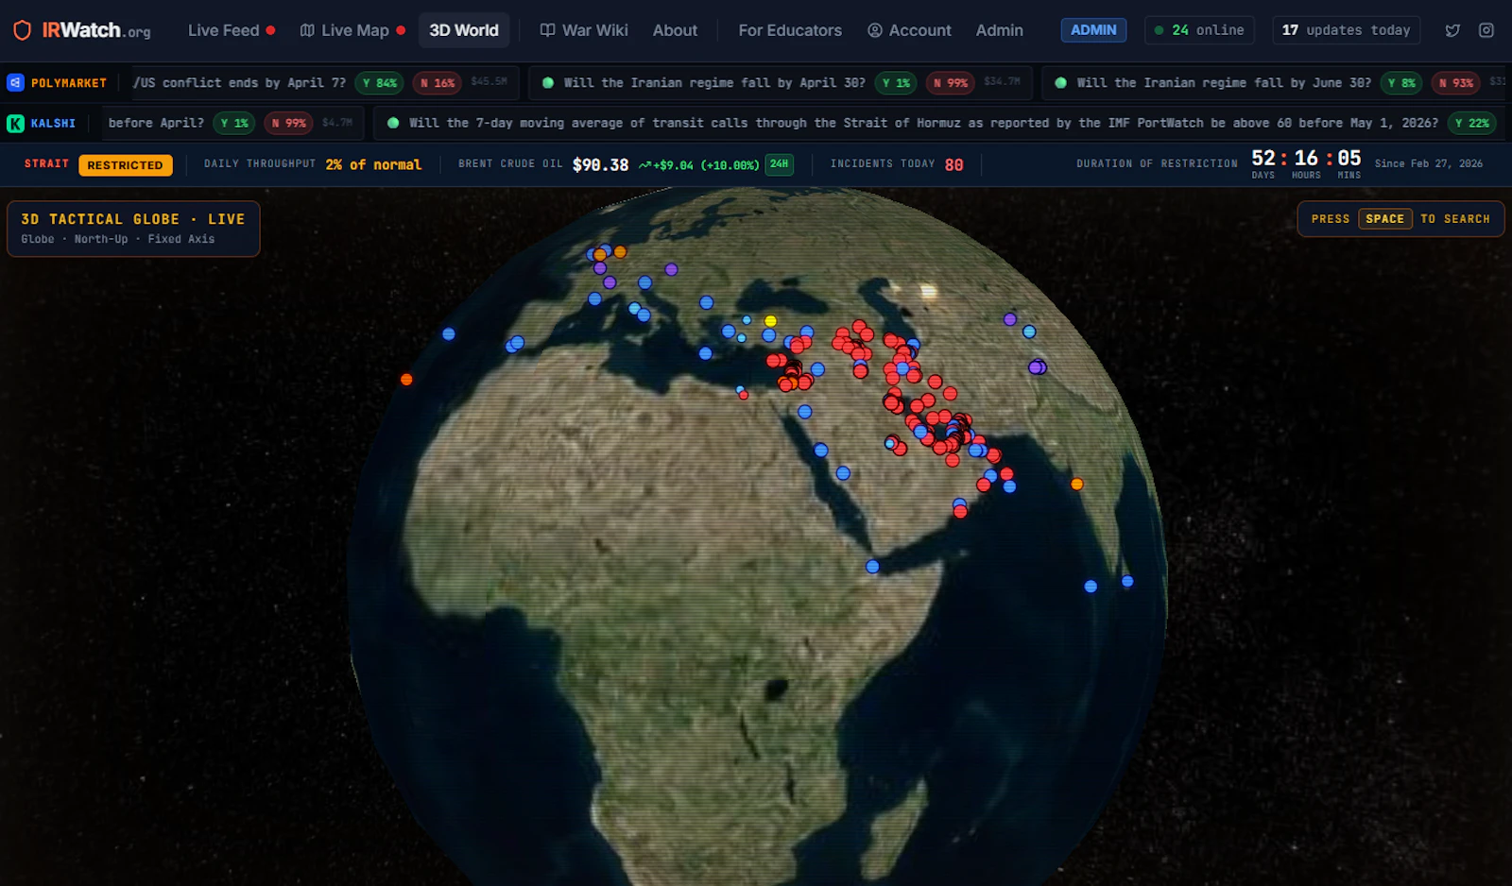Click N 99% on Kalshi before April market

click(289, 123)
